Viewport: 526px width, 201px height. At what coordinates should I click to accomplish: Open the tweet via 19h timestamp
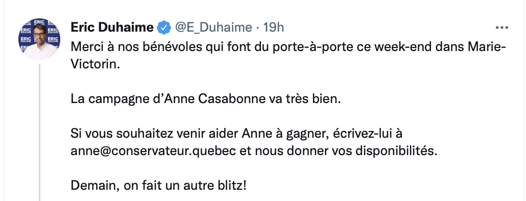point(273,28)
